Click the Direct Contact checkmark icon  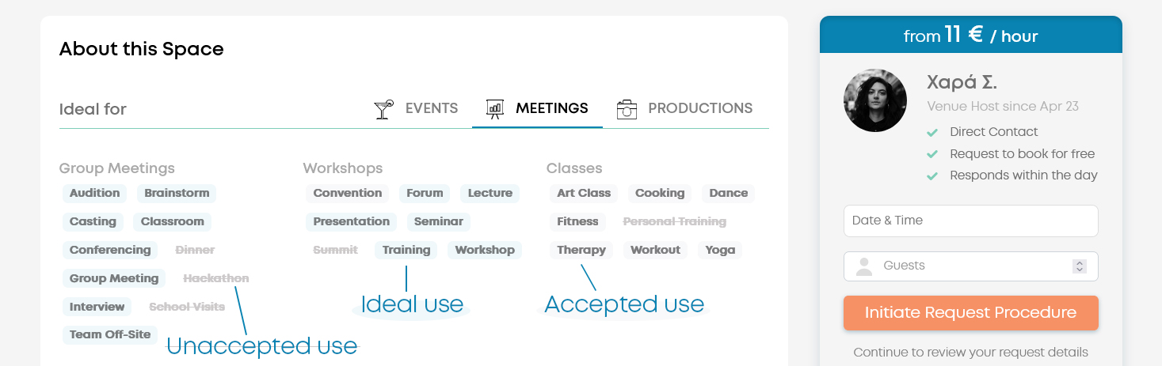[x=932, y=132]
